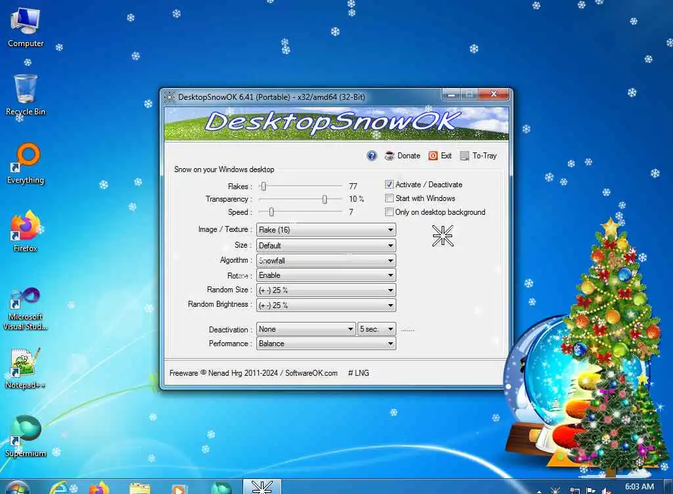Screen dimensions: 673x494
Task: Open the Windows Start button
Action: pyautogui.click(x=17, y=487)
